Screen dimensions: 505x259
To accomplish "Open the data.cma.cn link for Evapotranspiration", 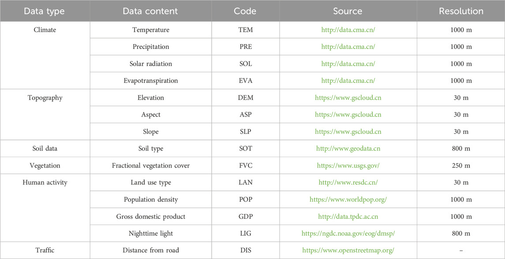I will tap(348, 81).
